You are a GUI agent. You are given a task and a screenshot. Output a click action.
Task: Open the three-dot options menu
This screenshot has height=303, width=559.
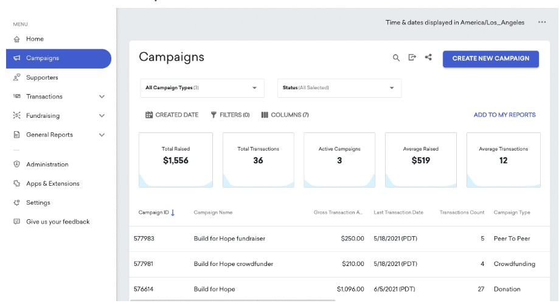[x=542, y=22]
